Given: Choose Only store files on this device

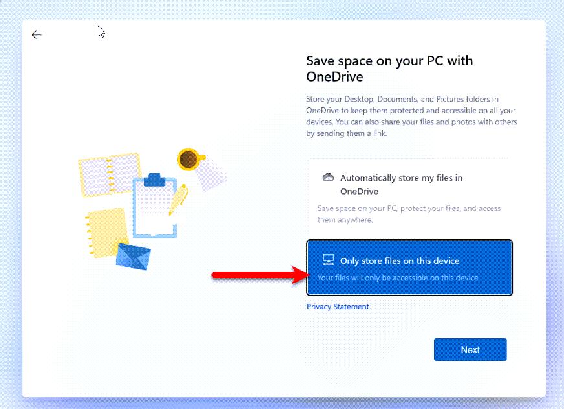Looking at the screenshot, I should [x=409, y=268].
